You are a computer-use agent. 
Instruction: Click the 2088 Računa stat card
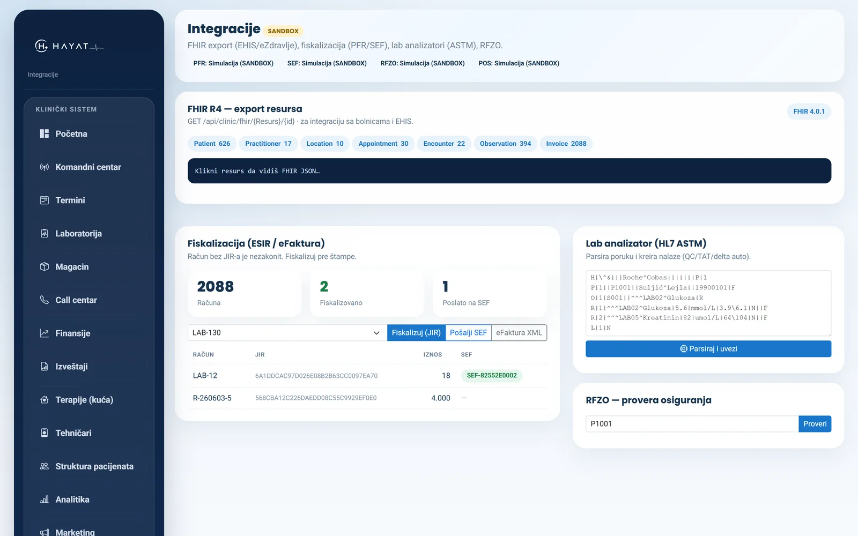[x=245, y=293]
